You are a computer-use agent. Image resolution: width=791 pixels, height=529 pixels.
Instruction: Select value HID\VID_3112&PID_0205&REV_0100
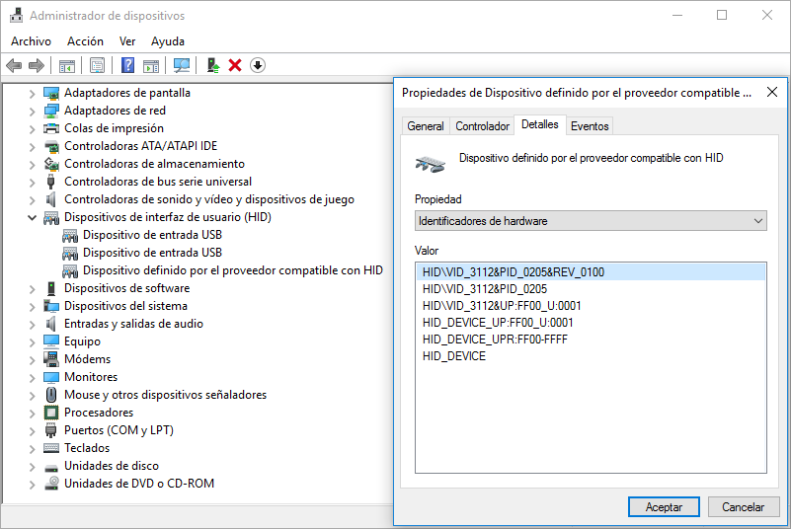[591, 272]
